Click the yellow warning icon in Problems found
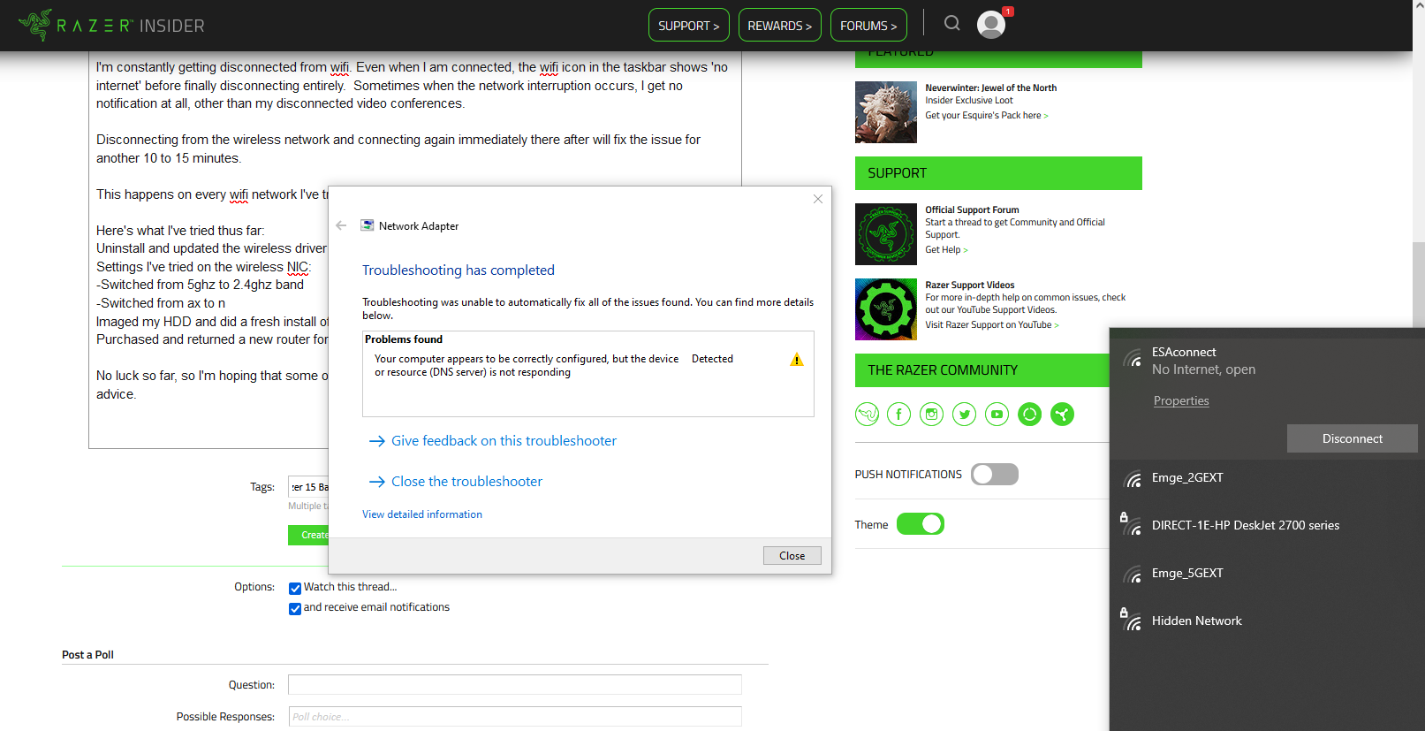Image resolution: width=1425 pixels, height=731 pixels. pos(796,360)
